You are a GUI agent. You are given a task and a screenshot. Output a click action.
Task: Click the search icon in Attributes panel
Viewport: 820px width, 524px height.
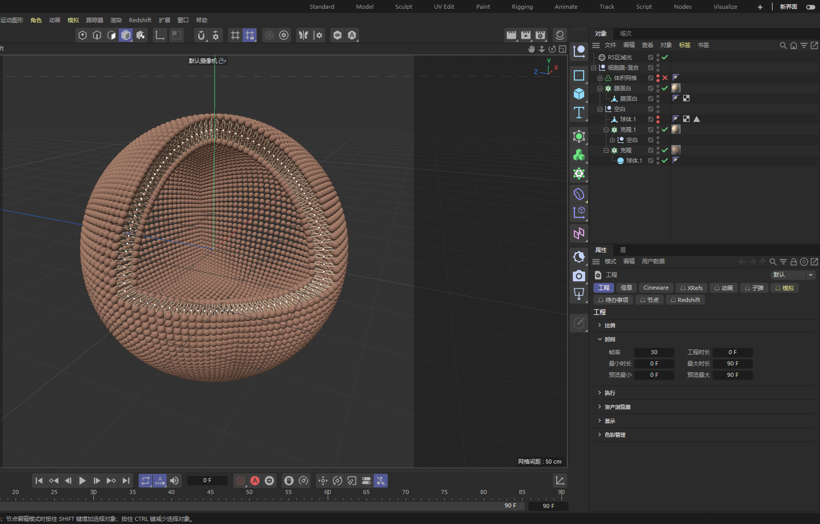coord(773,262)
